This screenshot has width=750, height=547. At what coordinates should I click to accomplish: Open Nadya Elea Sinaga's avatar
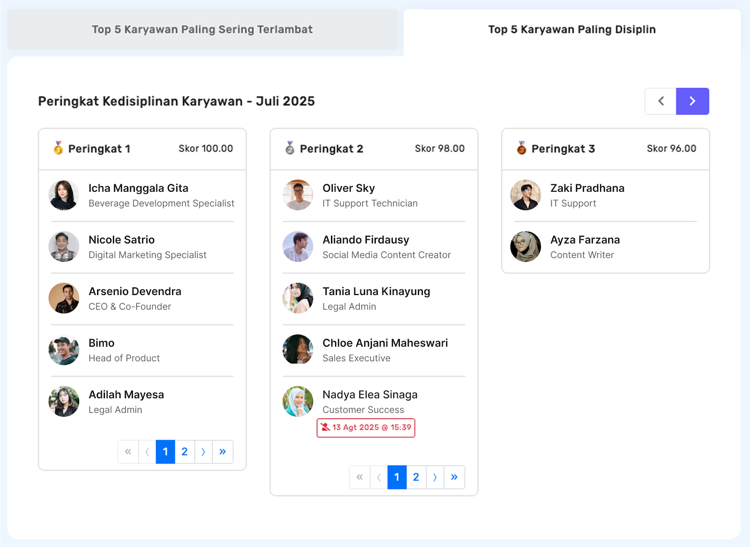pyautogui.click(x=298, y=402)
